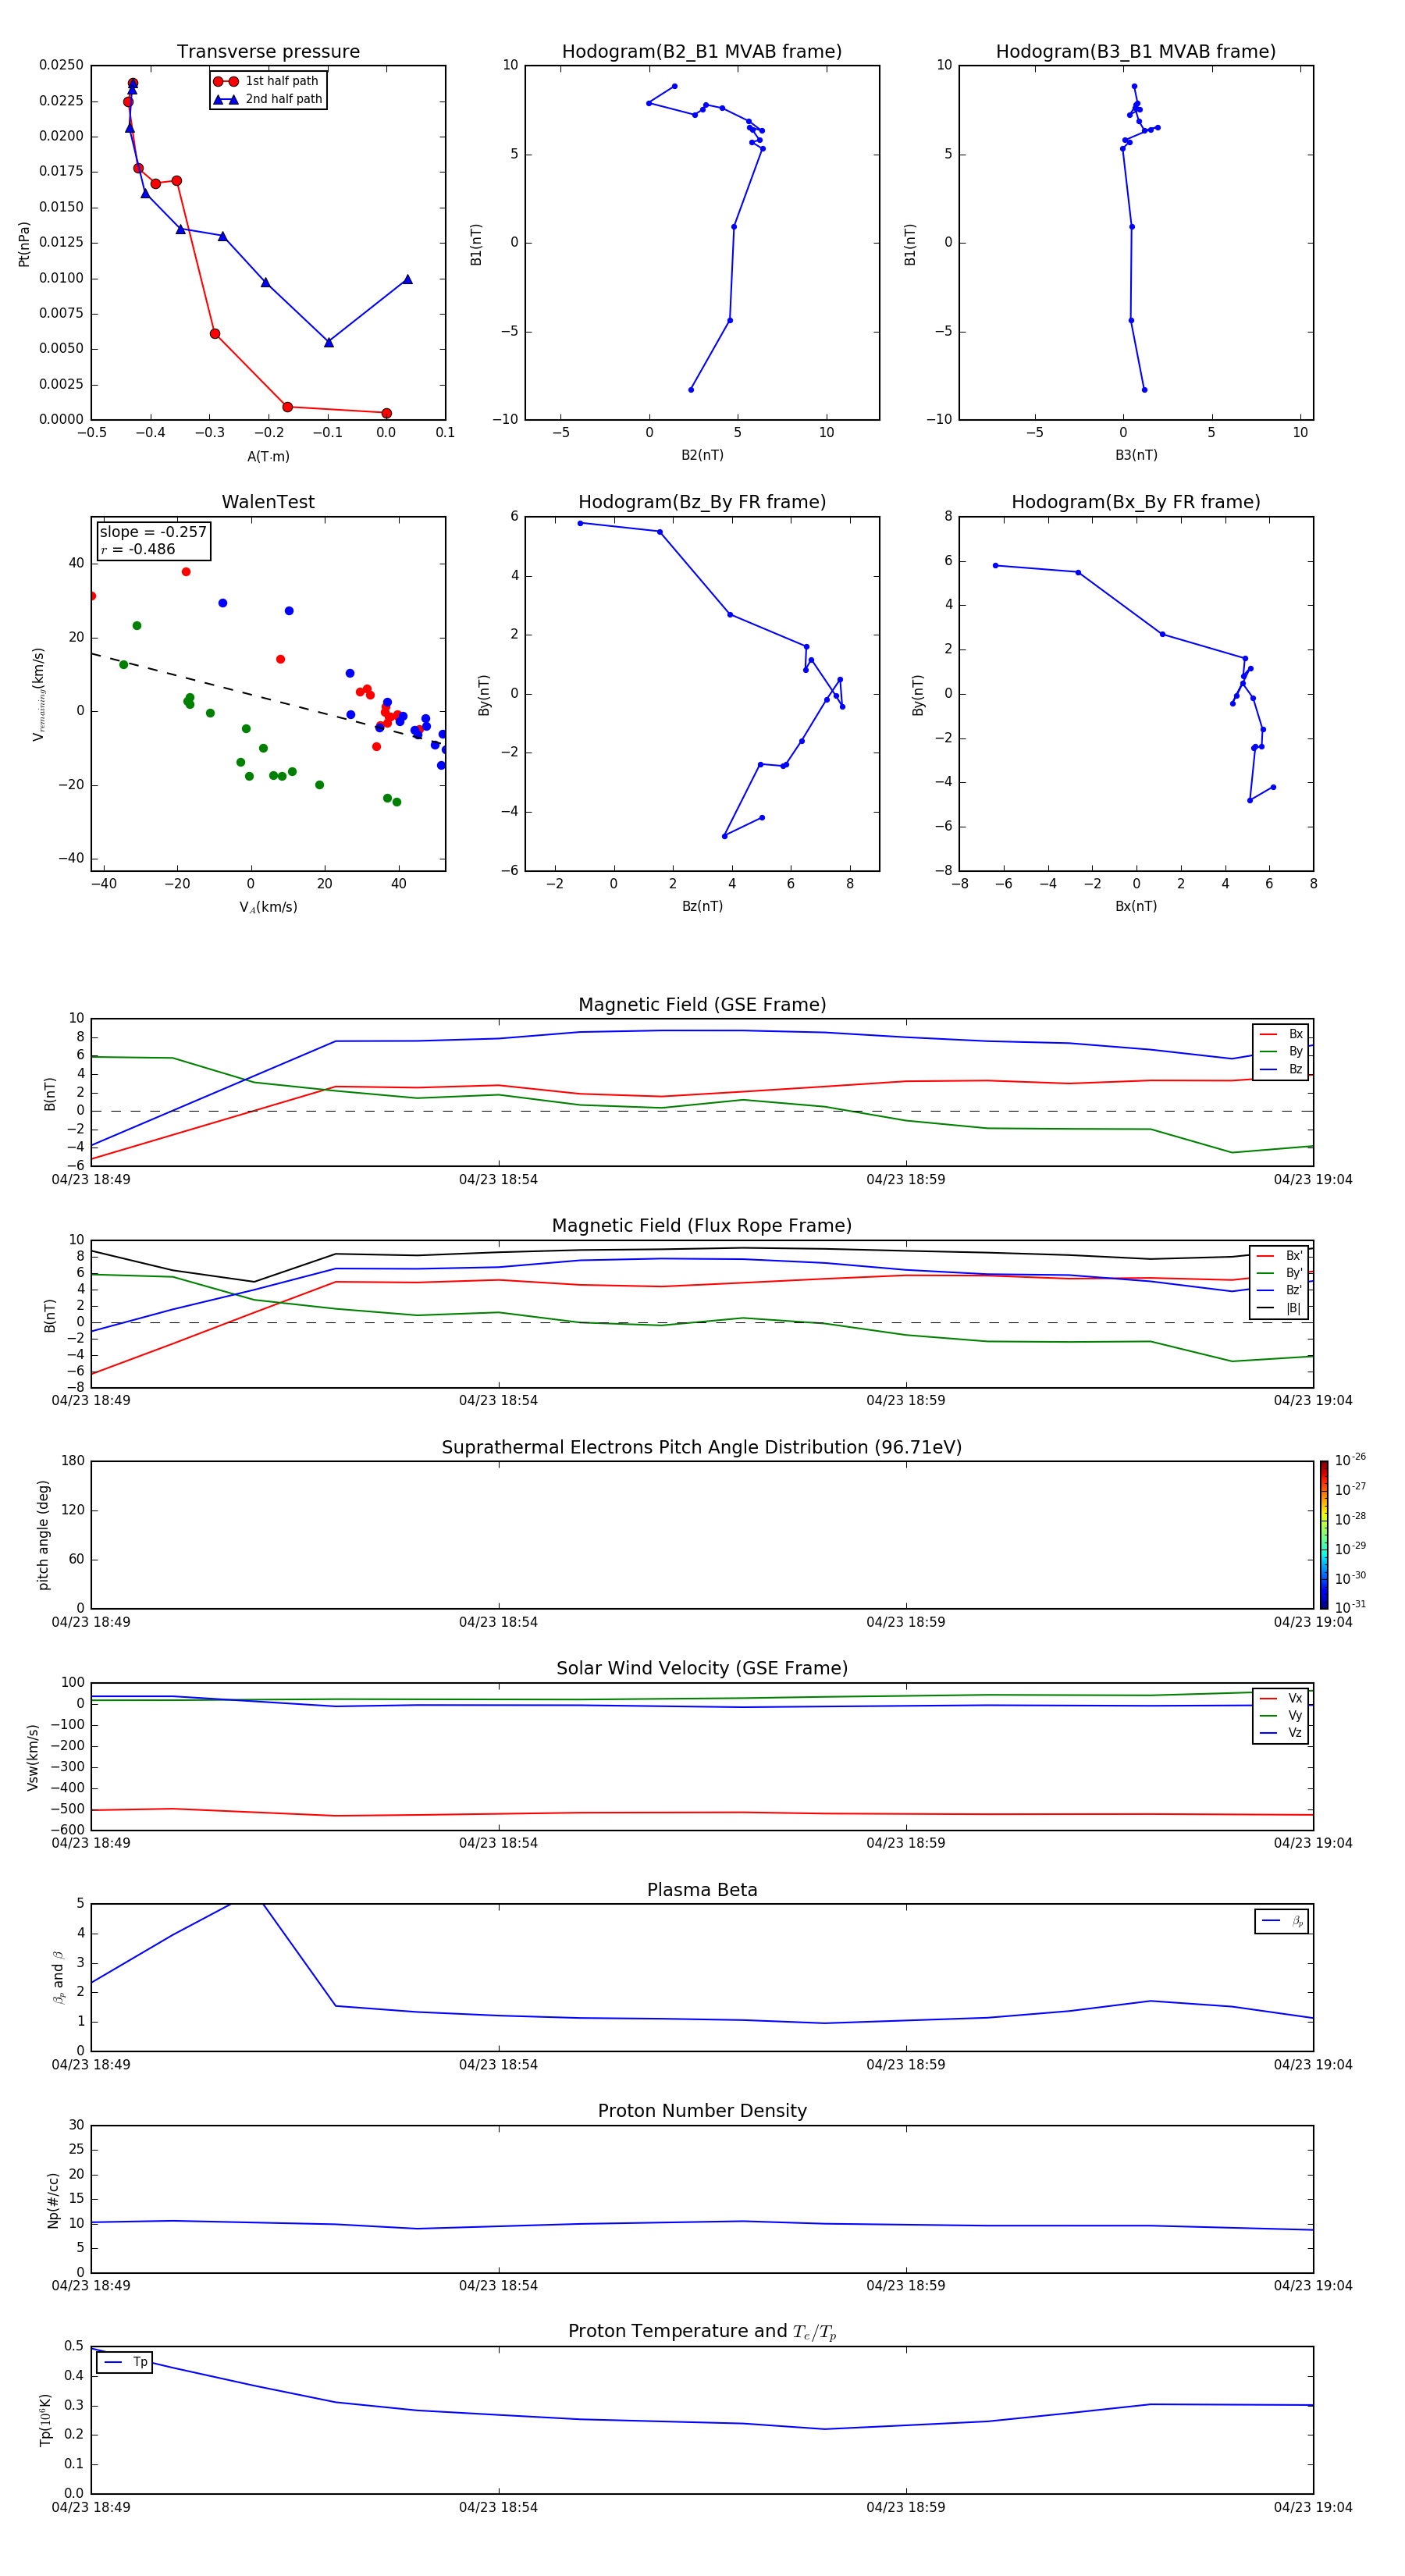Click 'Hodogram(B3_B1 MVAB frame)' title

pyautogui.click(x=1136, y=52)
